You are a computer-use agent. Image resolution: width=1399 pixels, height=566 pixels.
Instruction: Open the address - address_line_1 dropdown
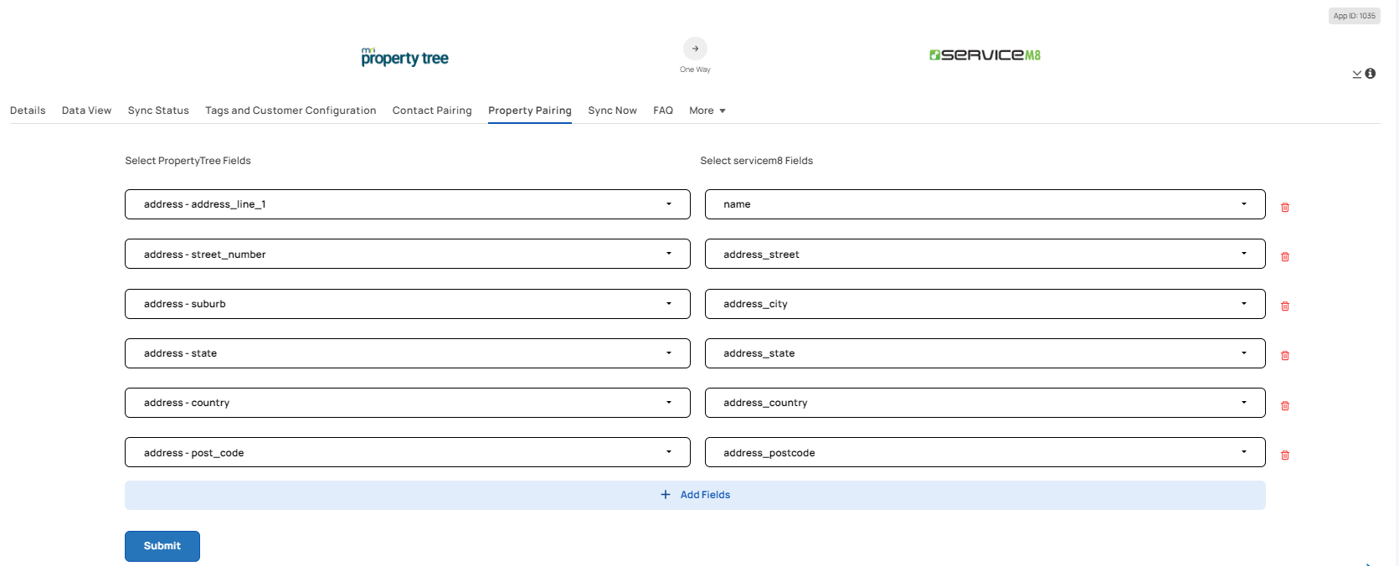pyautogui.click(x=408, y=204)
